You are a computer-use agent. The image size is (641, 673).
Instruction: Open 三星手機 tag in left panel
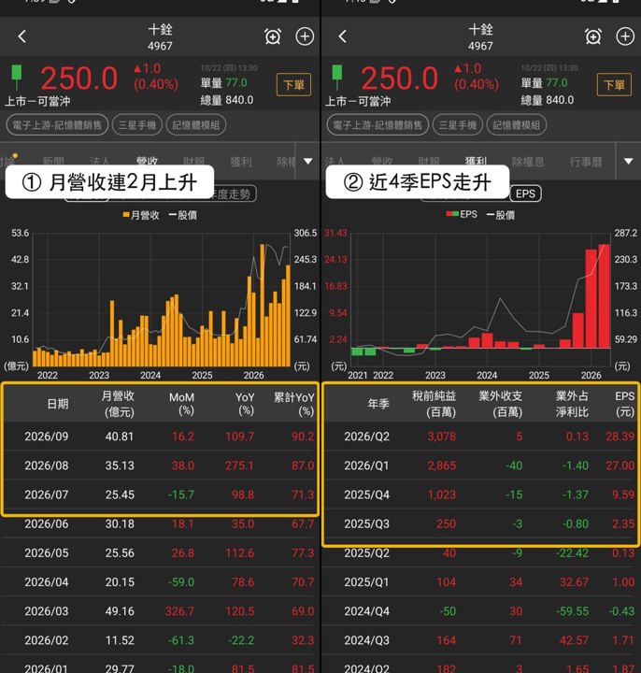(x=137, y=125)
